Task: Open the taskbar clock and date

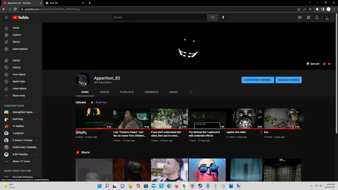Action: [330, 186]
